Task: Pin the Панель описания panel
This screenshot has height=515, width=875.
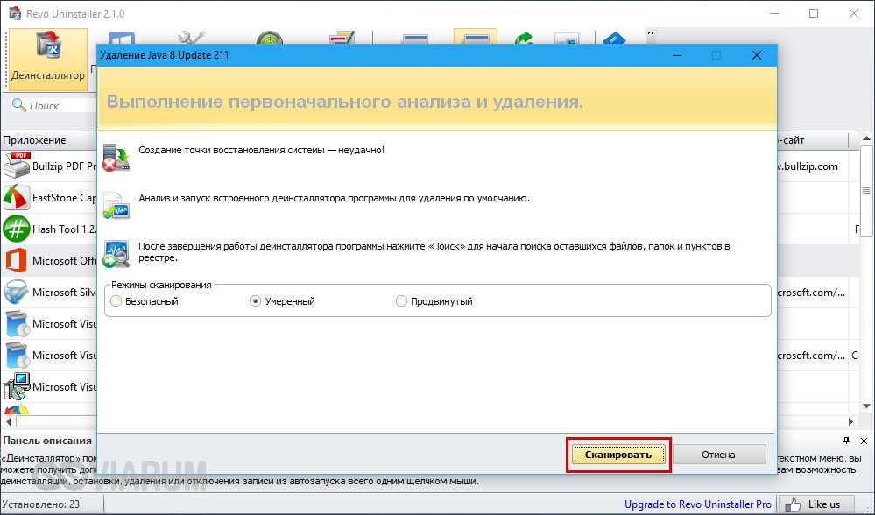Action: (x=847, y=441)
